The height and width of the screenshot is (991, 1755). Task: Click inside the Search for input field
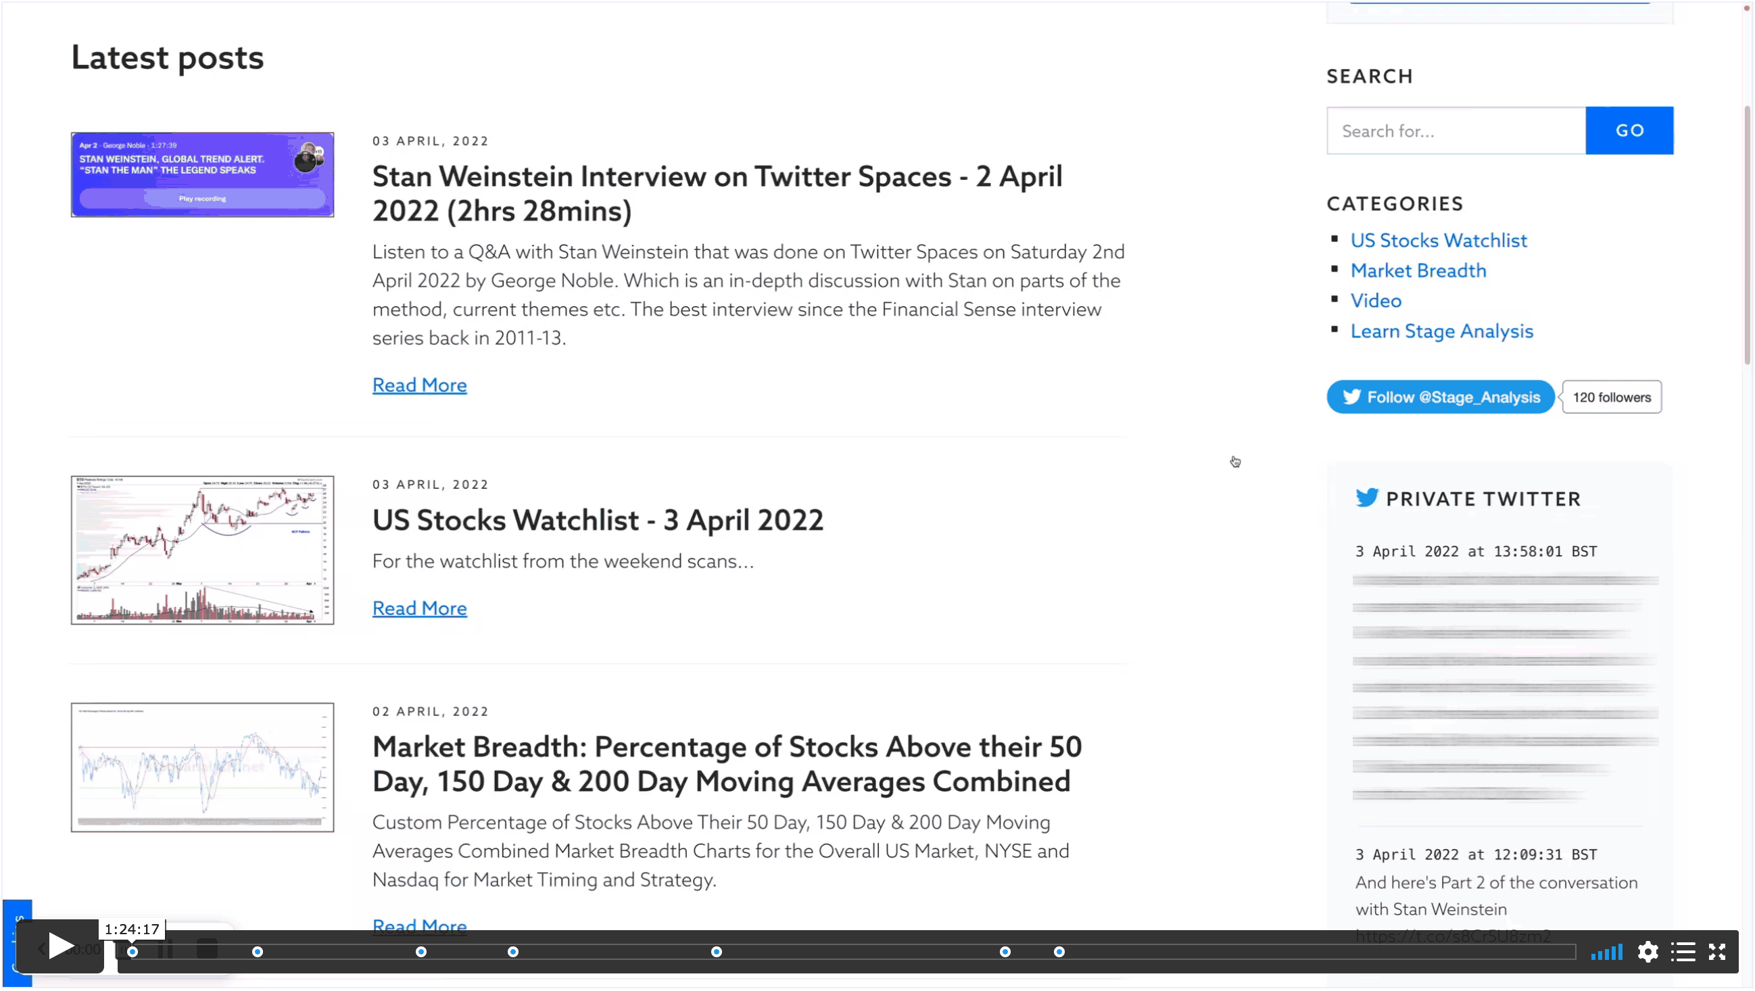(x=1456, y=130)
